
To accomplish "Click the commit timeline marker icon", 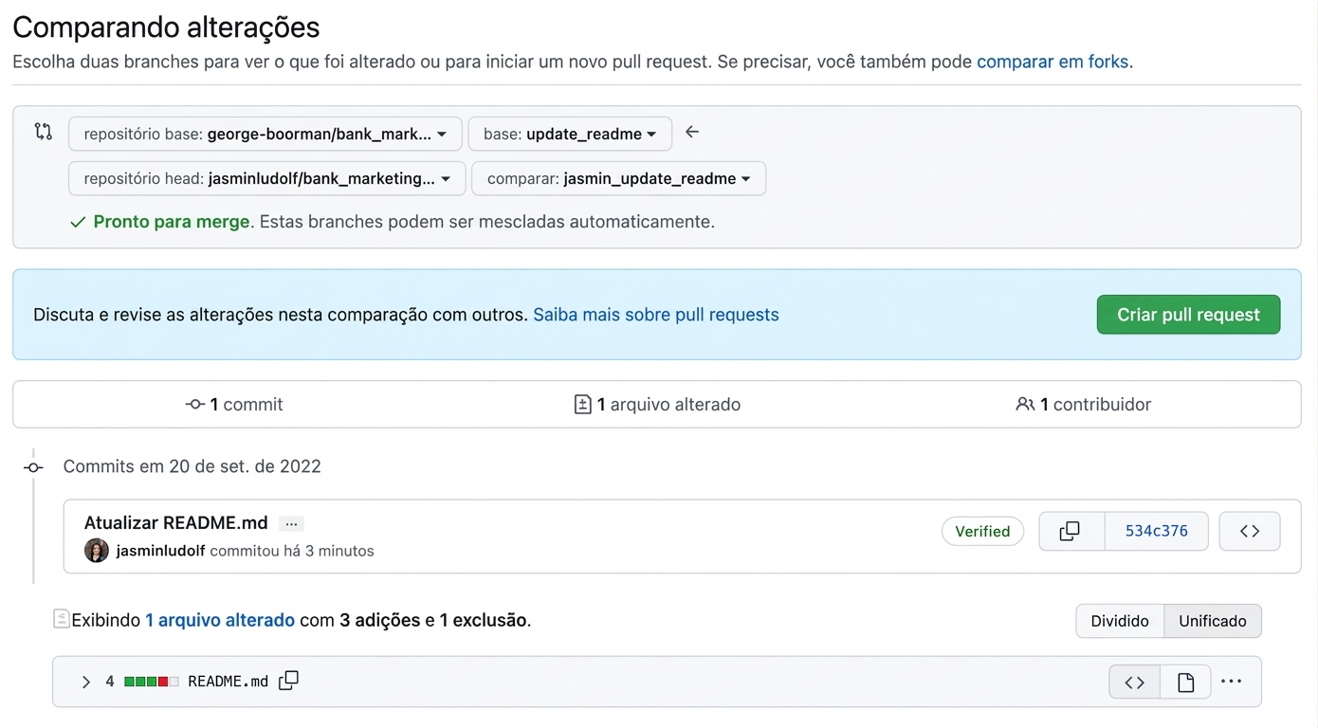I will [33, 467].
